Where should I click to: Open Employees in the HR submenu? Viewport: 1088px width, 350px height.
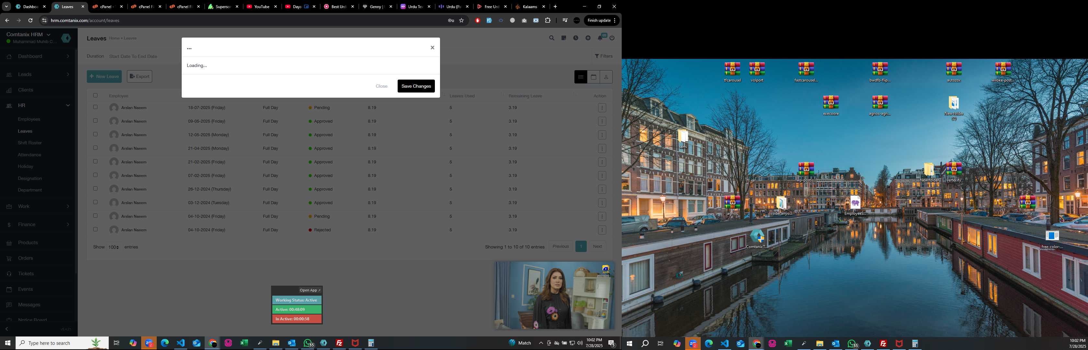coord(29,119)
